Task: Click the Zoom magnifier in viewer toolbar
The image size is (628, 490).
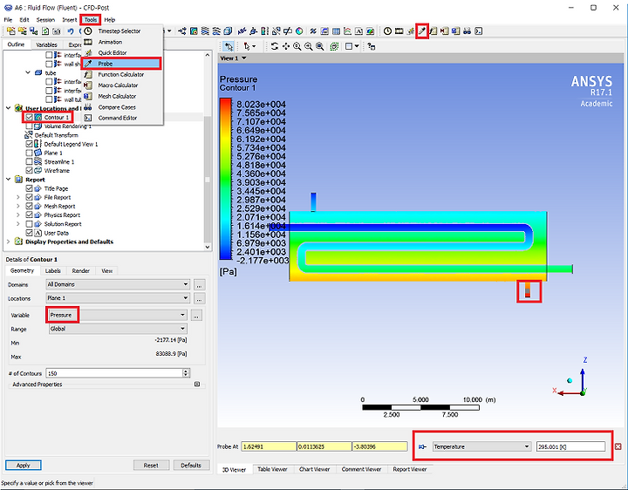Action: 297,46
